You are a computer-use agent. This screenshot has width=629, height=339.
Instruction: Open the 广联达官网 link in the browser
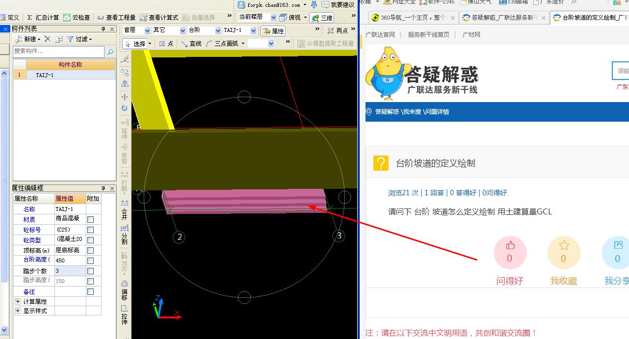click(380, 35)
